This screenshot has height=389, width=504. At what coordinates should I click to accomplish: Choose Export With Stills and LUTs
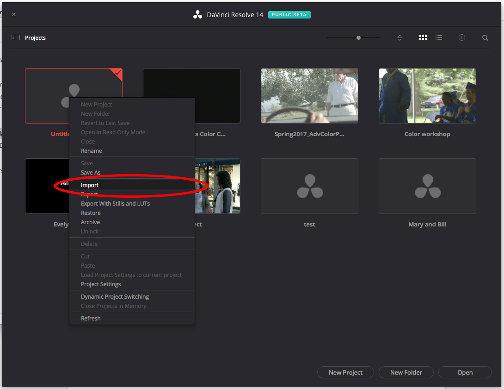tap(115, 203)
